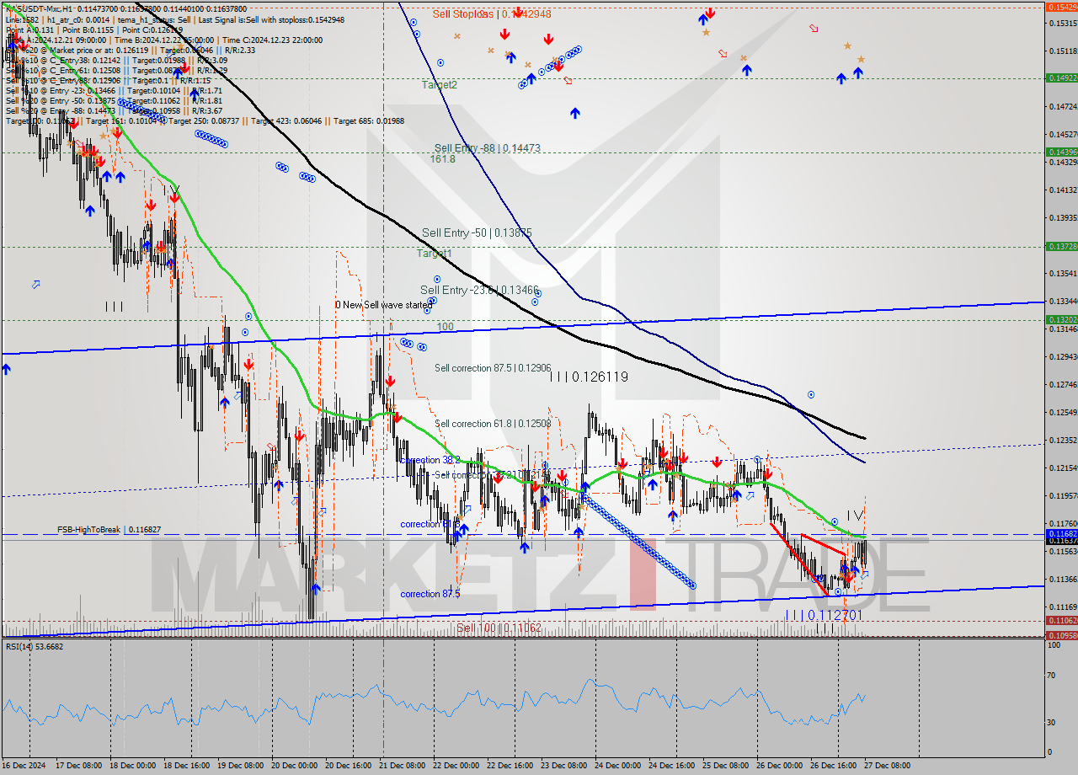
Task: Click black current price tag 0.11637
Action: click(x=1060, y=540)
